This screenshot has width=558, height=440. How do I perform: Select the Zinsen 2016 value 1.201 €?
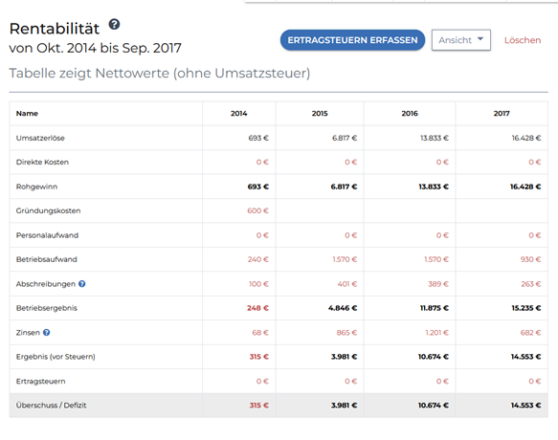[437, 333]
